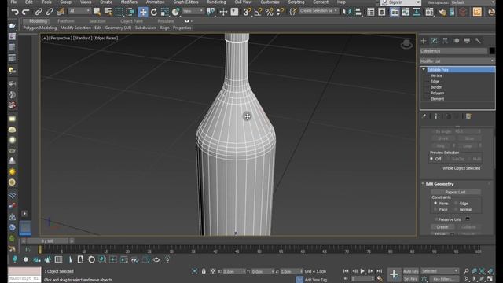503x283 pixels.
Task: Toggle the selection lock icon
Action: pyautogui.click(x=204, y=271)
